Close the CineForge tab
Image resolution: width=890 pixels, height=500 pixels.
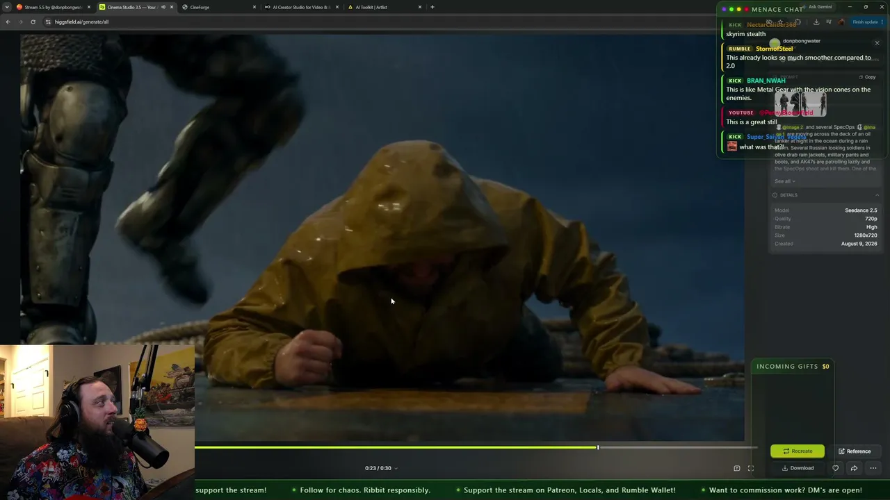[x=254, y=7]
